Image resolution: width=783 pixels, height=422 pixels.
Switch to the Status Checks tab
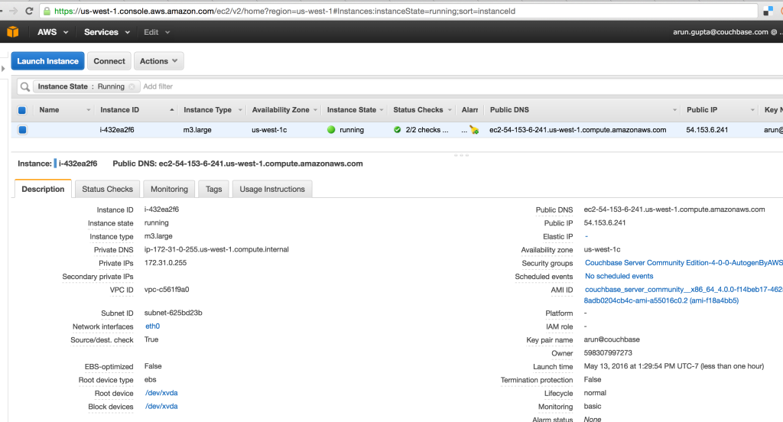[107, 189]
